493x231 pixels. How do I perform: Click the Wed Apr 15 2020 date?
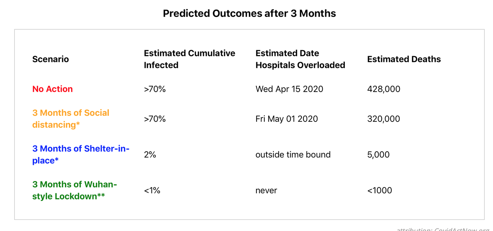pos(289,89)
